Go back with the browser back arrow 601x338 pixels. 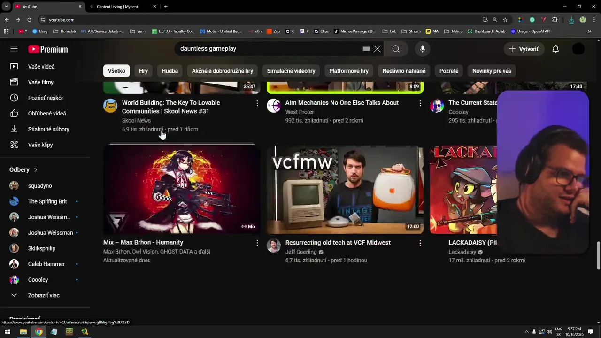[7, 20]
